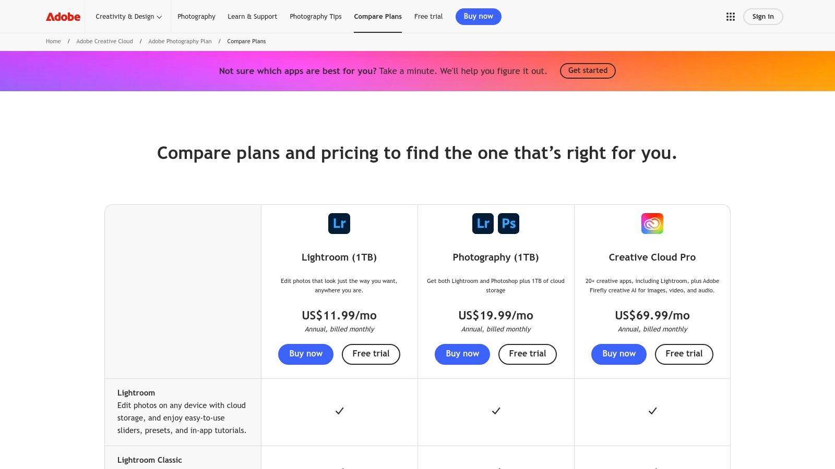Click the Buy now button in header

478,17
